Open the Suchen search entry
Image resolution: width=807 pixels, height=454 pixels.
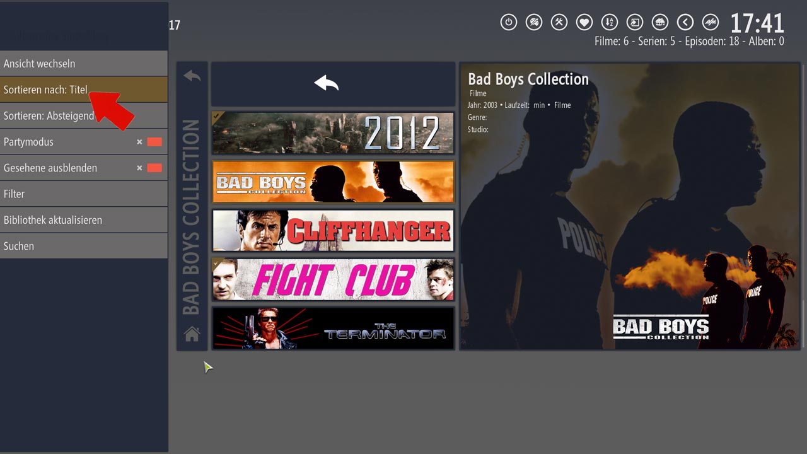pos(84,246)
